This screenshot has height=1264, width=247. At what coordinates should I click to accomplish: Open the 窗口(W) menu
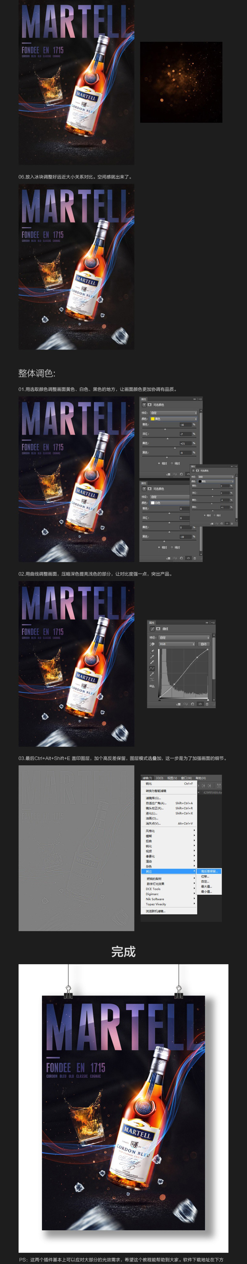(x=186, y=778)
